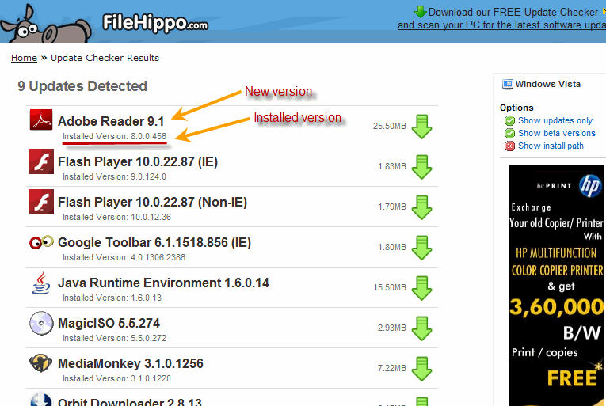Click the HP printer exchange advertisement
Screen dimensions: 606x406
point(556,285)
